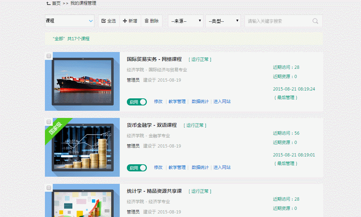Click the search magnifier icon
The image size is (361, 217).
315,21
